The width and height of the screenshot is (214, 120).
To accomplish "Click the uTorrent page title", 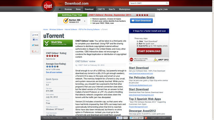I will 54,36.
